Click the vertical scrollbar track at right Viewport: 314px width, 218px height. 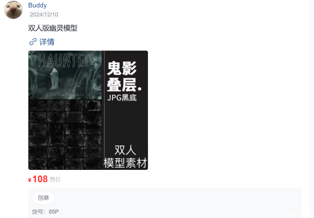pos(312,109)
